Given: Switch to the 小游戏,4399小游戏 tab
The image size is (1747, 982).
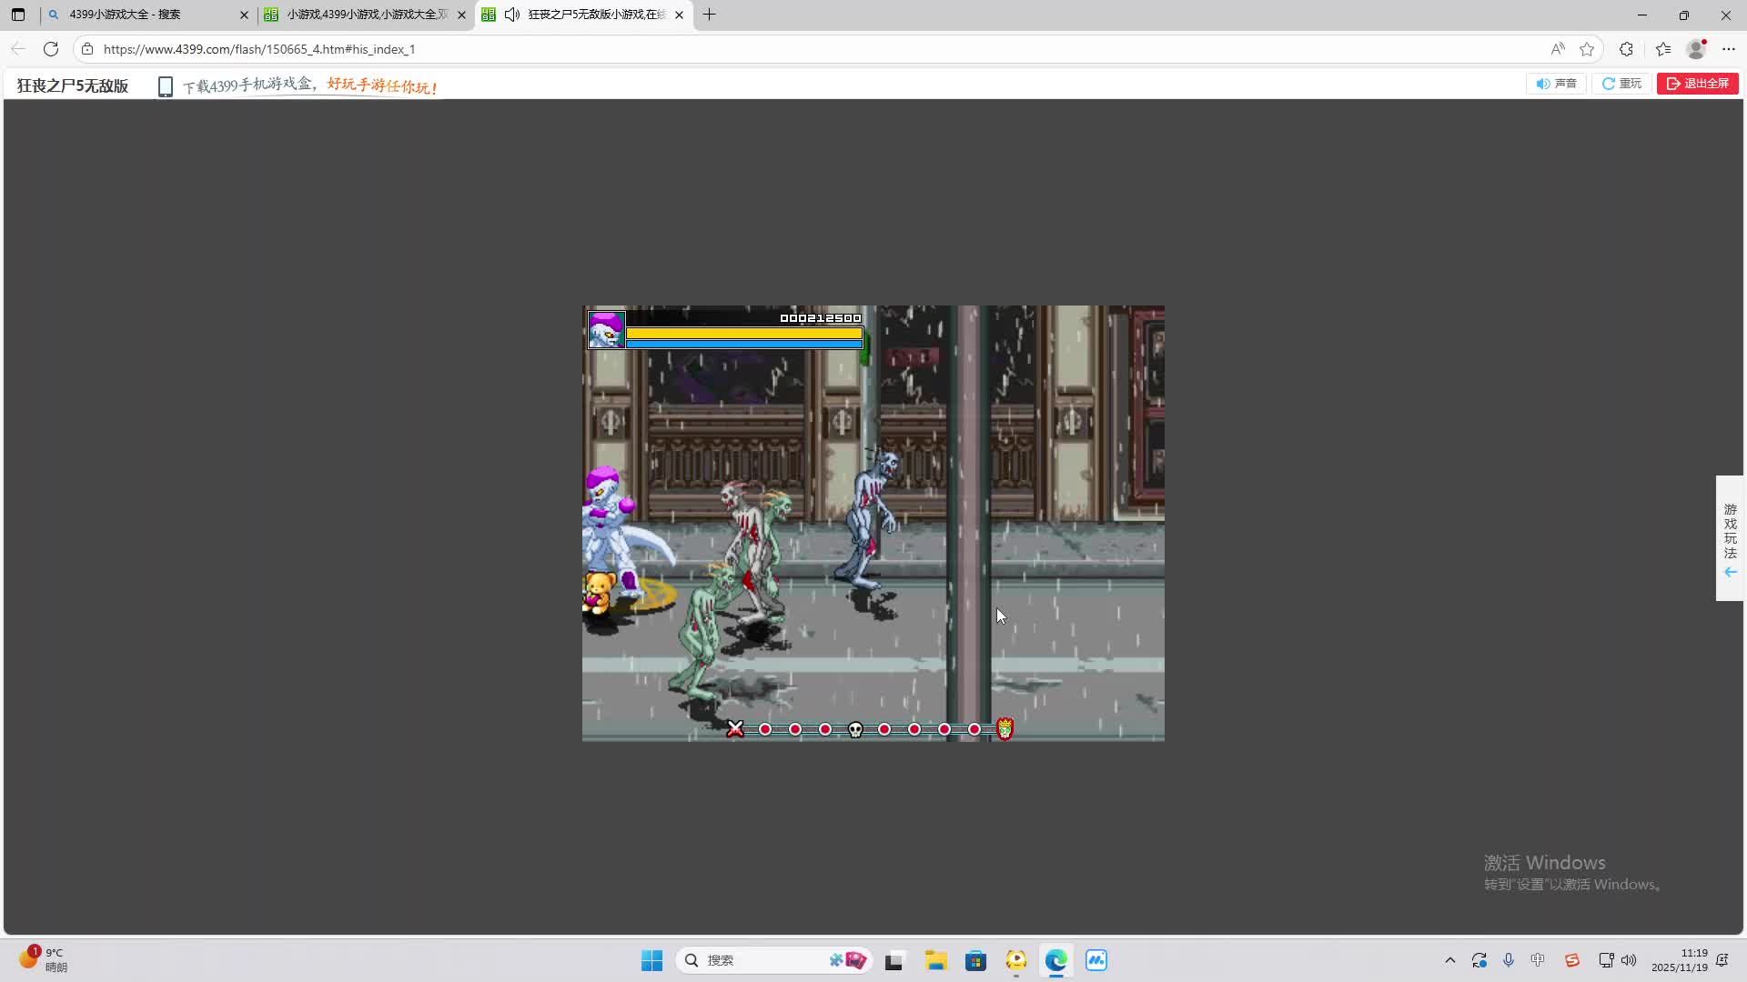Looking at the screenshot, I should pos(364,15).
